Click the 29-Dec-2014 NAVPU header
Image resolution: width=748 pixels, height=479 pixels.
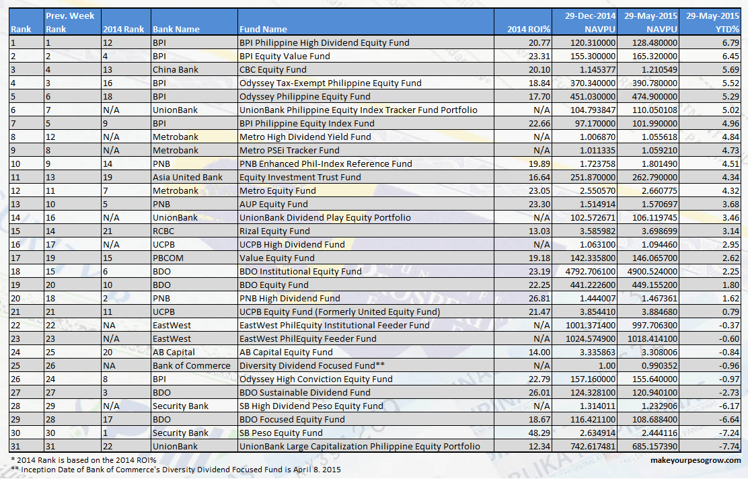(x=589, y=21)
